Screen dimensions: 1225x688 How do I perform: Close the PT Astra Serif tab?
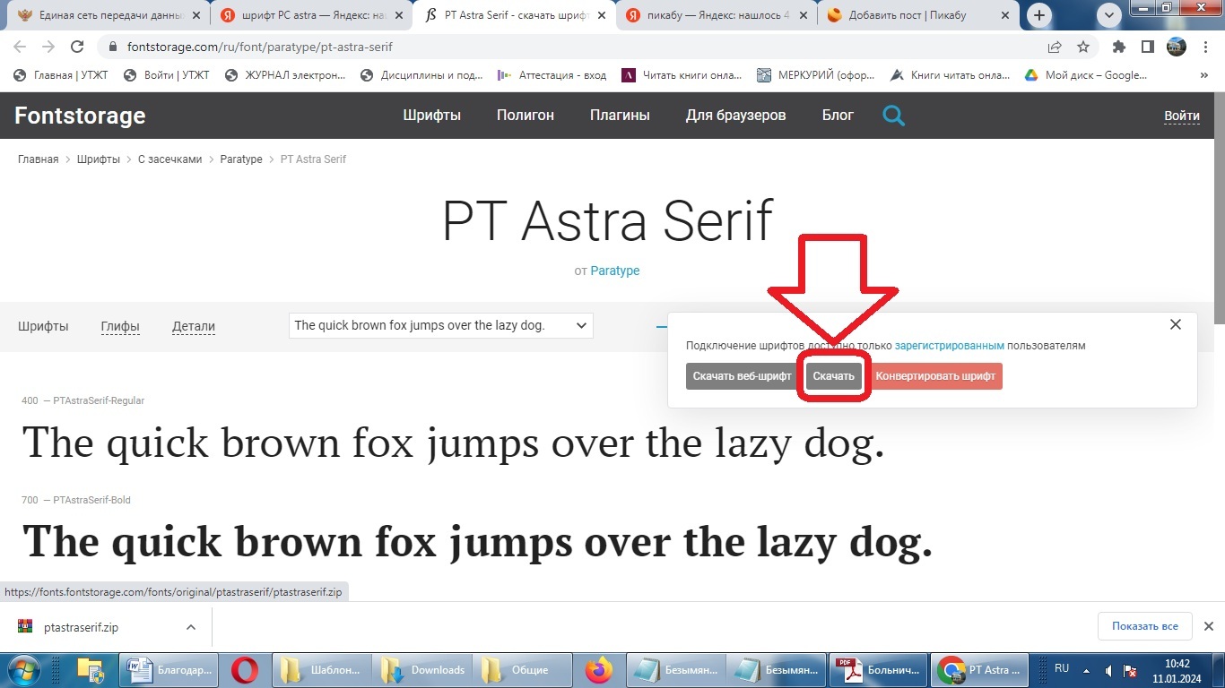(x=603, y=15)
